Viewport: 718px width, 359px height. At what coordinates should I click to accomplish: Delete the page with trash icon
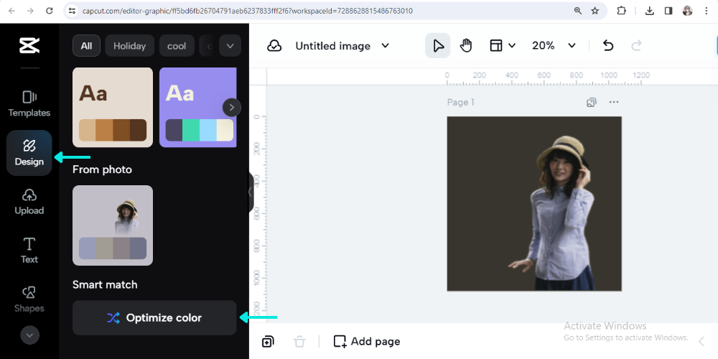point(299,342)
